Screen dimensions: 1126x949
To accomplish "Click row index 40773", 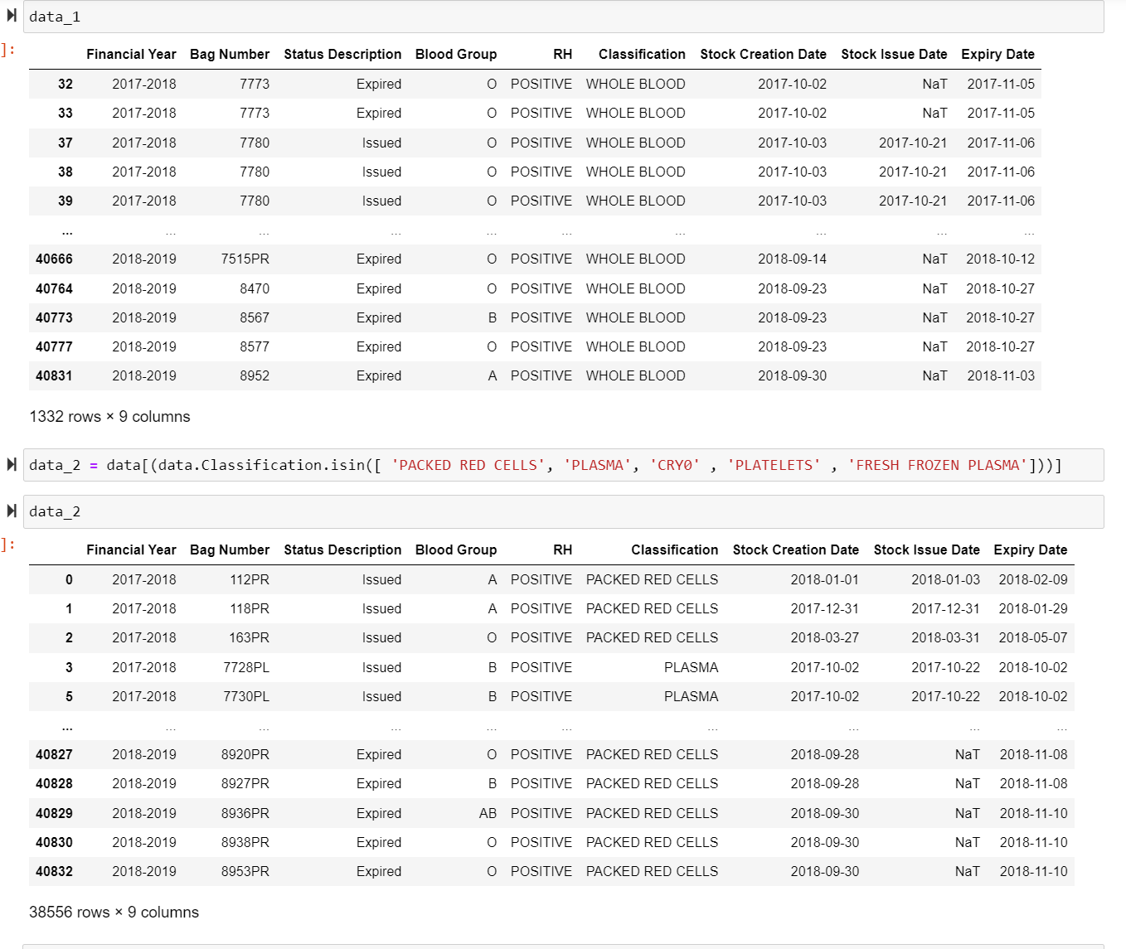I will tap(54, 317).
